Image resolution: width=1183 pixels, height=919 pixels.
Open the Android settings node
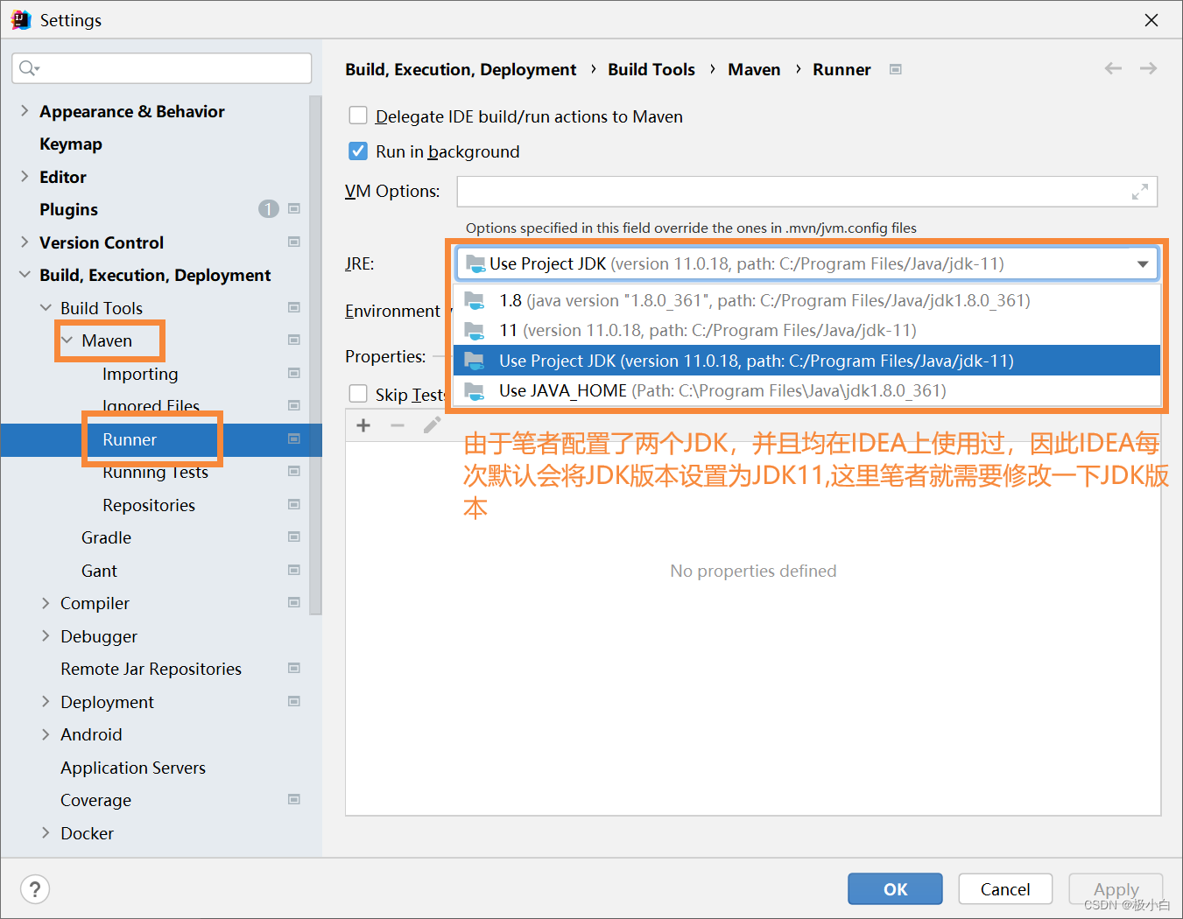click(91, 734)
